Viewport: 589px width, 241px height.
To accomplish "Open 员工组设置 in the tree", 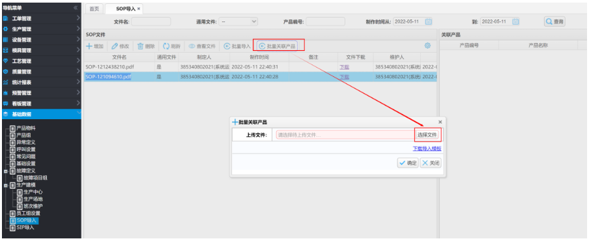I will coord(28,213).
